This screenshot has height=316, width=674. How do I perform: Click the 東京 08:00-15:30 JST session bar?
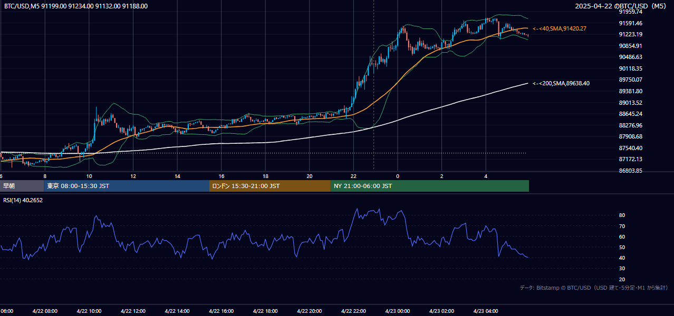(x=127, y=186)
